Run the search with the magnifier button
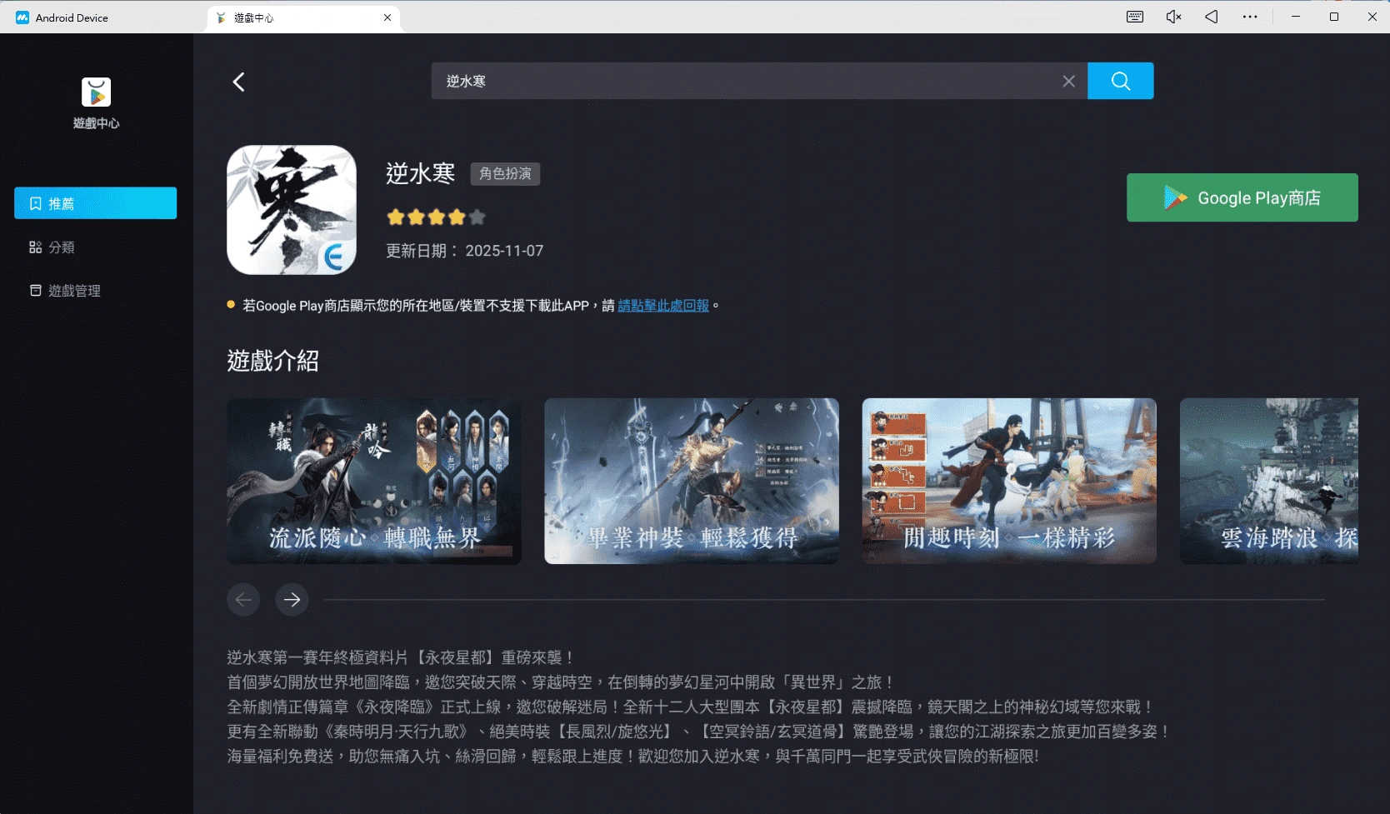Screen dimensions: 1390x814 click(x=1120, y=81)
